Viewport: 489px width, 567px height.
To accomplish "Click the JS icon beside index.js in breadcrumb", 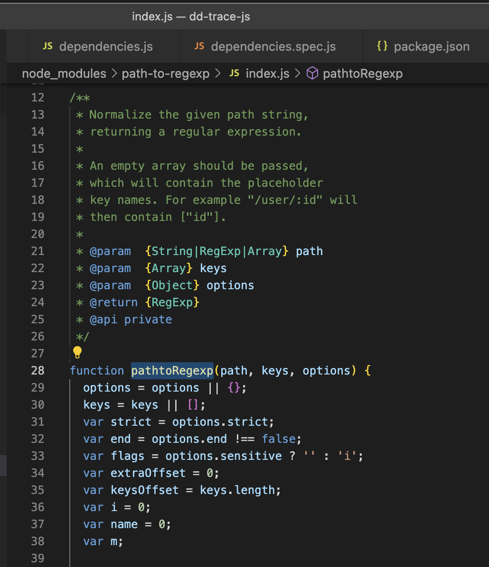I will (x=234, y=73).
